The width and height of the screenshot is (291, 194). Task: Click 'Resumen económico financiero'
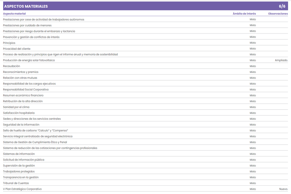23,95
